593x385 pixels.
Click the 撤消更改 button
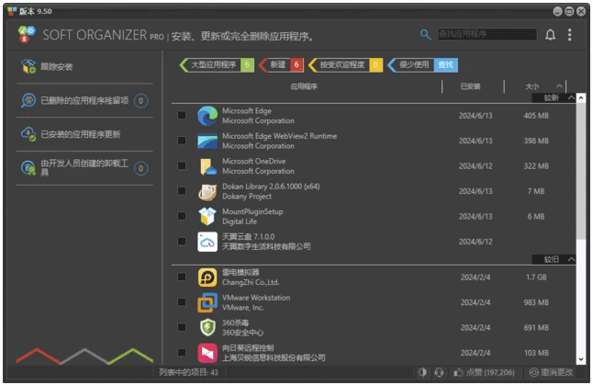[x=551, y=372]
